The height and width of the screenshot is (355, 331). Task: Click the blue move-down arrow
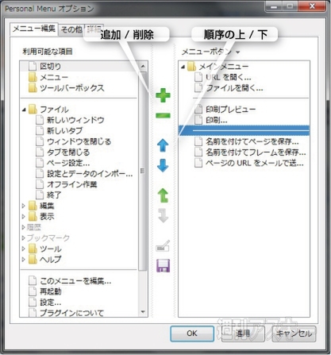pos(163,165)
